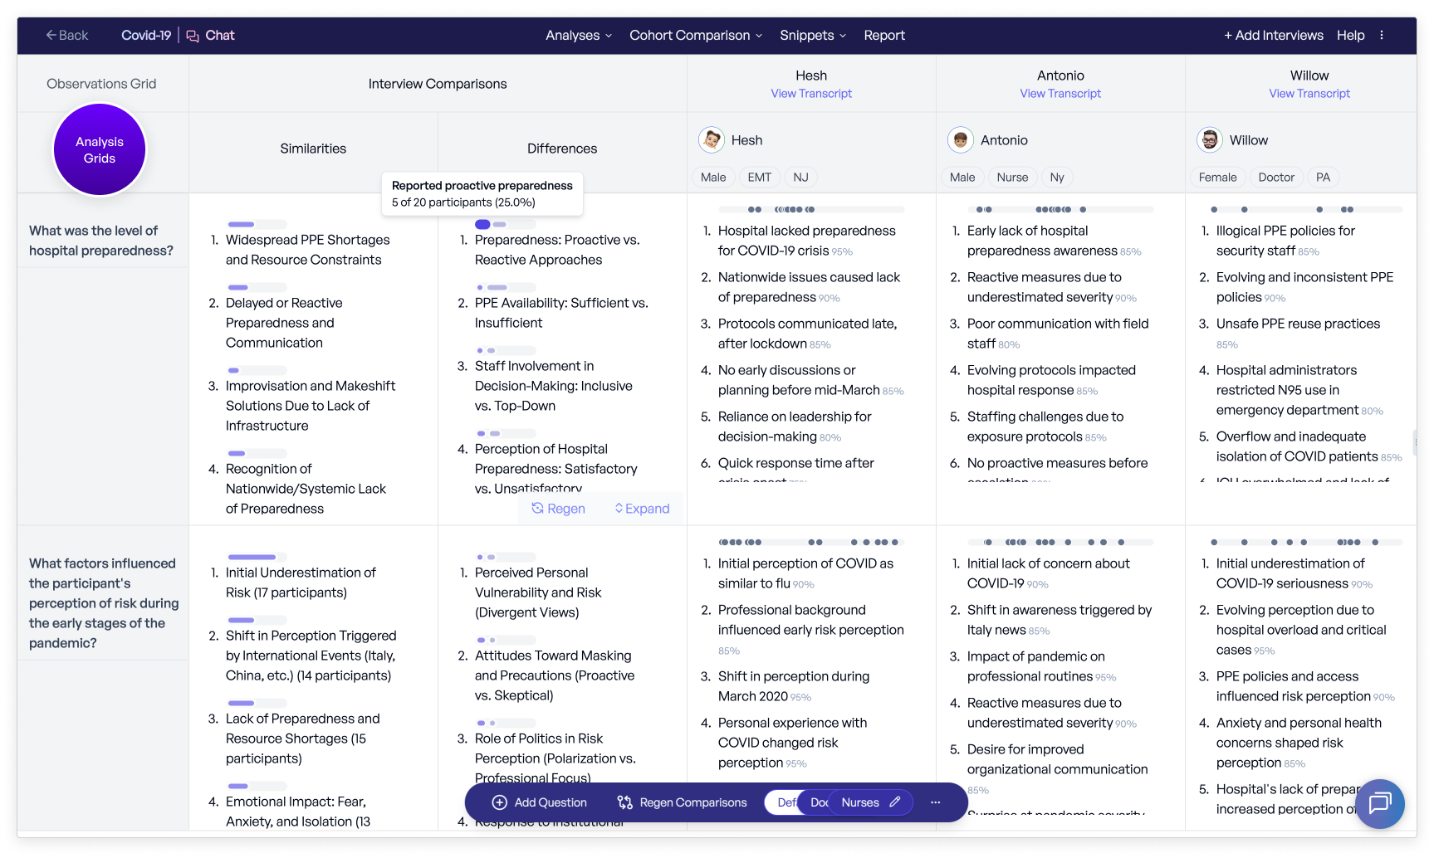The image size is (1434, 858).
Task: Click the Back arrow button
Action: point(66,35)
